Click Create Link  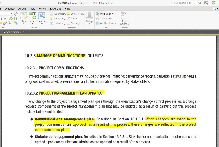104,19
